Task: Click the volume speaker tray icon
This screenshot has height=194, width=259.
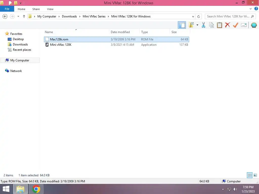Action: point(235,189)
